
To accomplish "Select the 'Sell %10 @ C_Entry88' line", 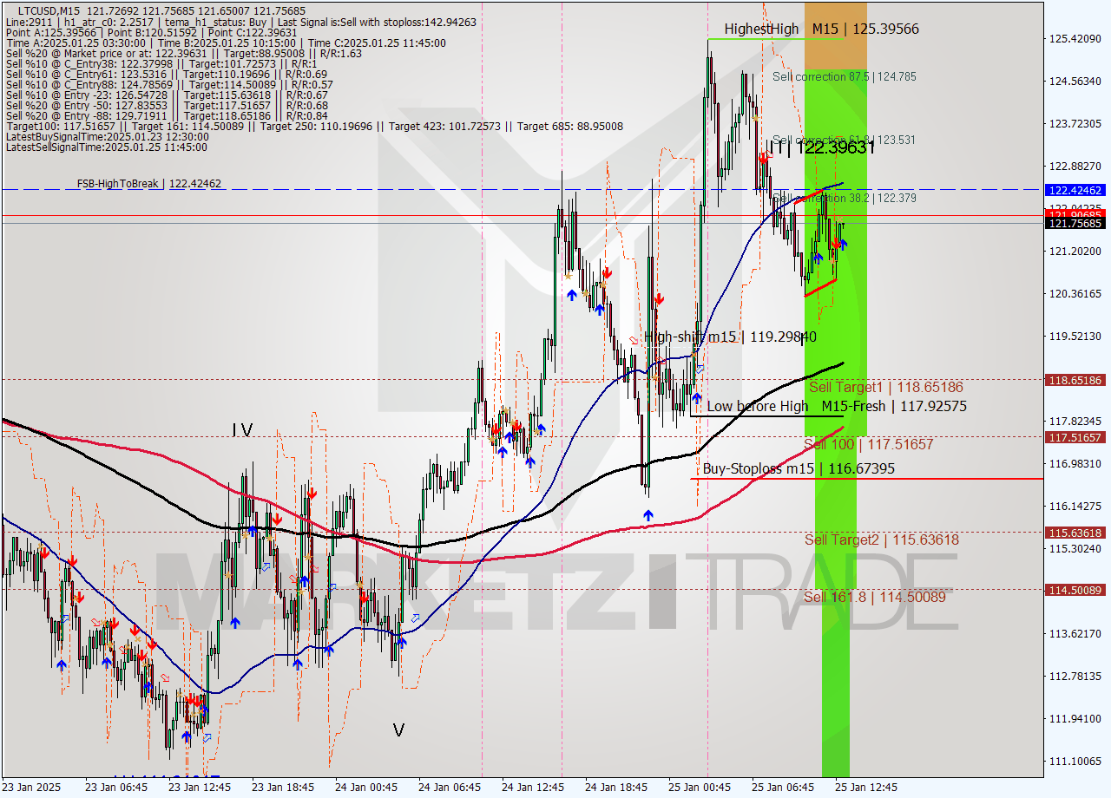I will click(x=169, y=84).
